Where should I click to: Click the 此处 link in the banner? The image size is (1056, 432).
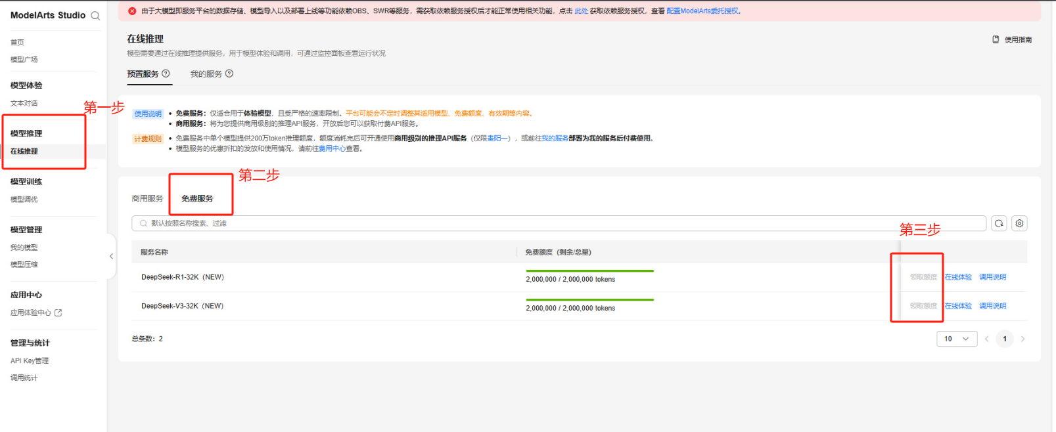click(582, 11)
